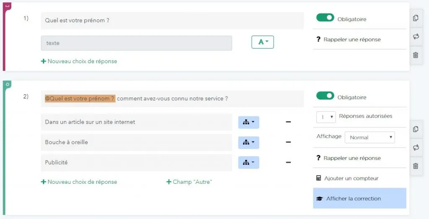This screenshot has height=219, width=429.
Task: Open the text format 'A' dropdown
Action: [263, 42]
